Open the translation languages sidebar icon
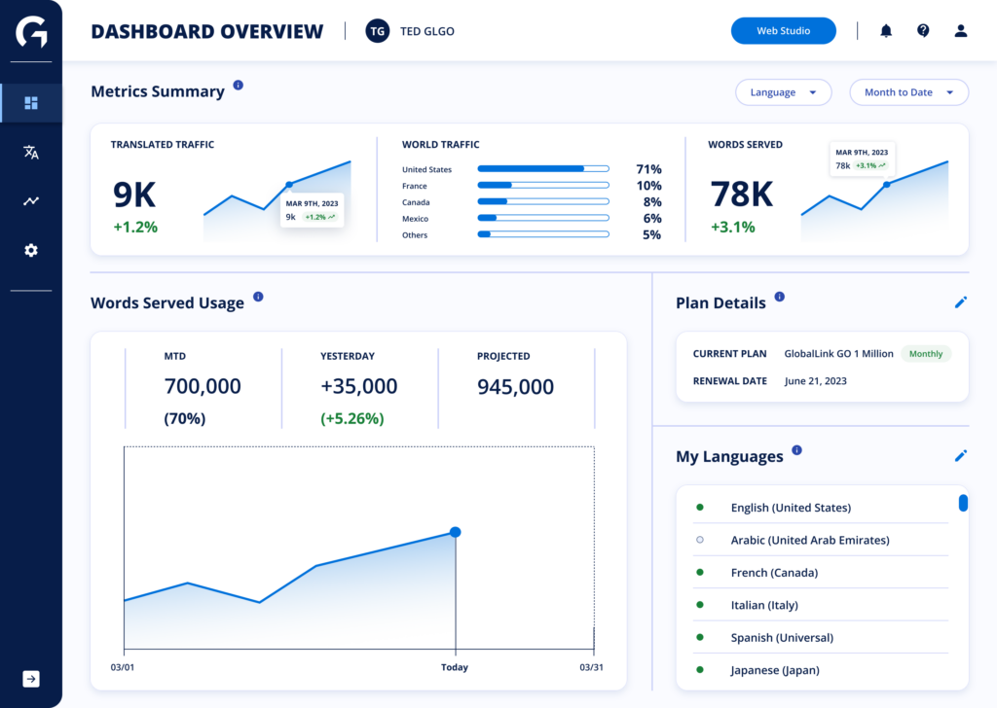This screenshot has width=997, height=708. tap(31, 153)
